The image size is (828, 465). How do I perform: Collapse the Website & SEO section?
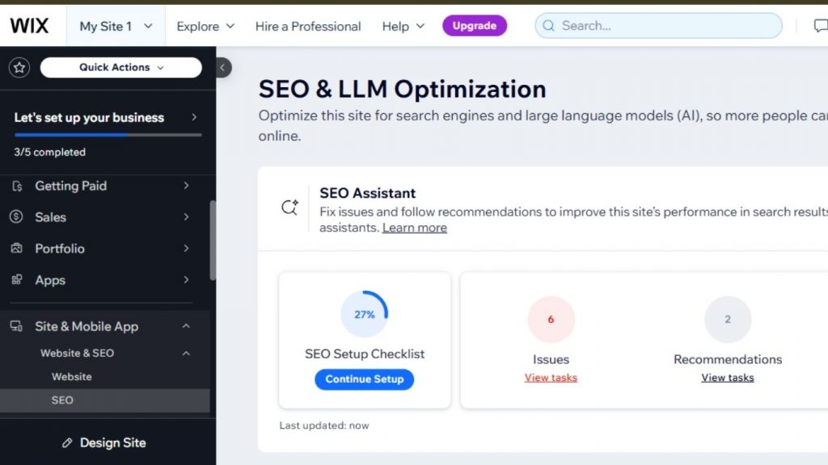point(187,353)
